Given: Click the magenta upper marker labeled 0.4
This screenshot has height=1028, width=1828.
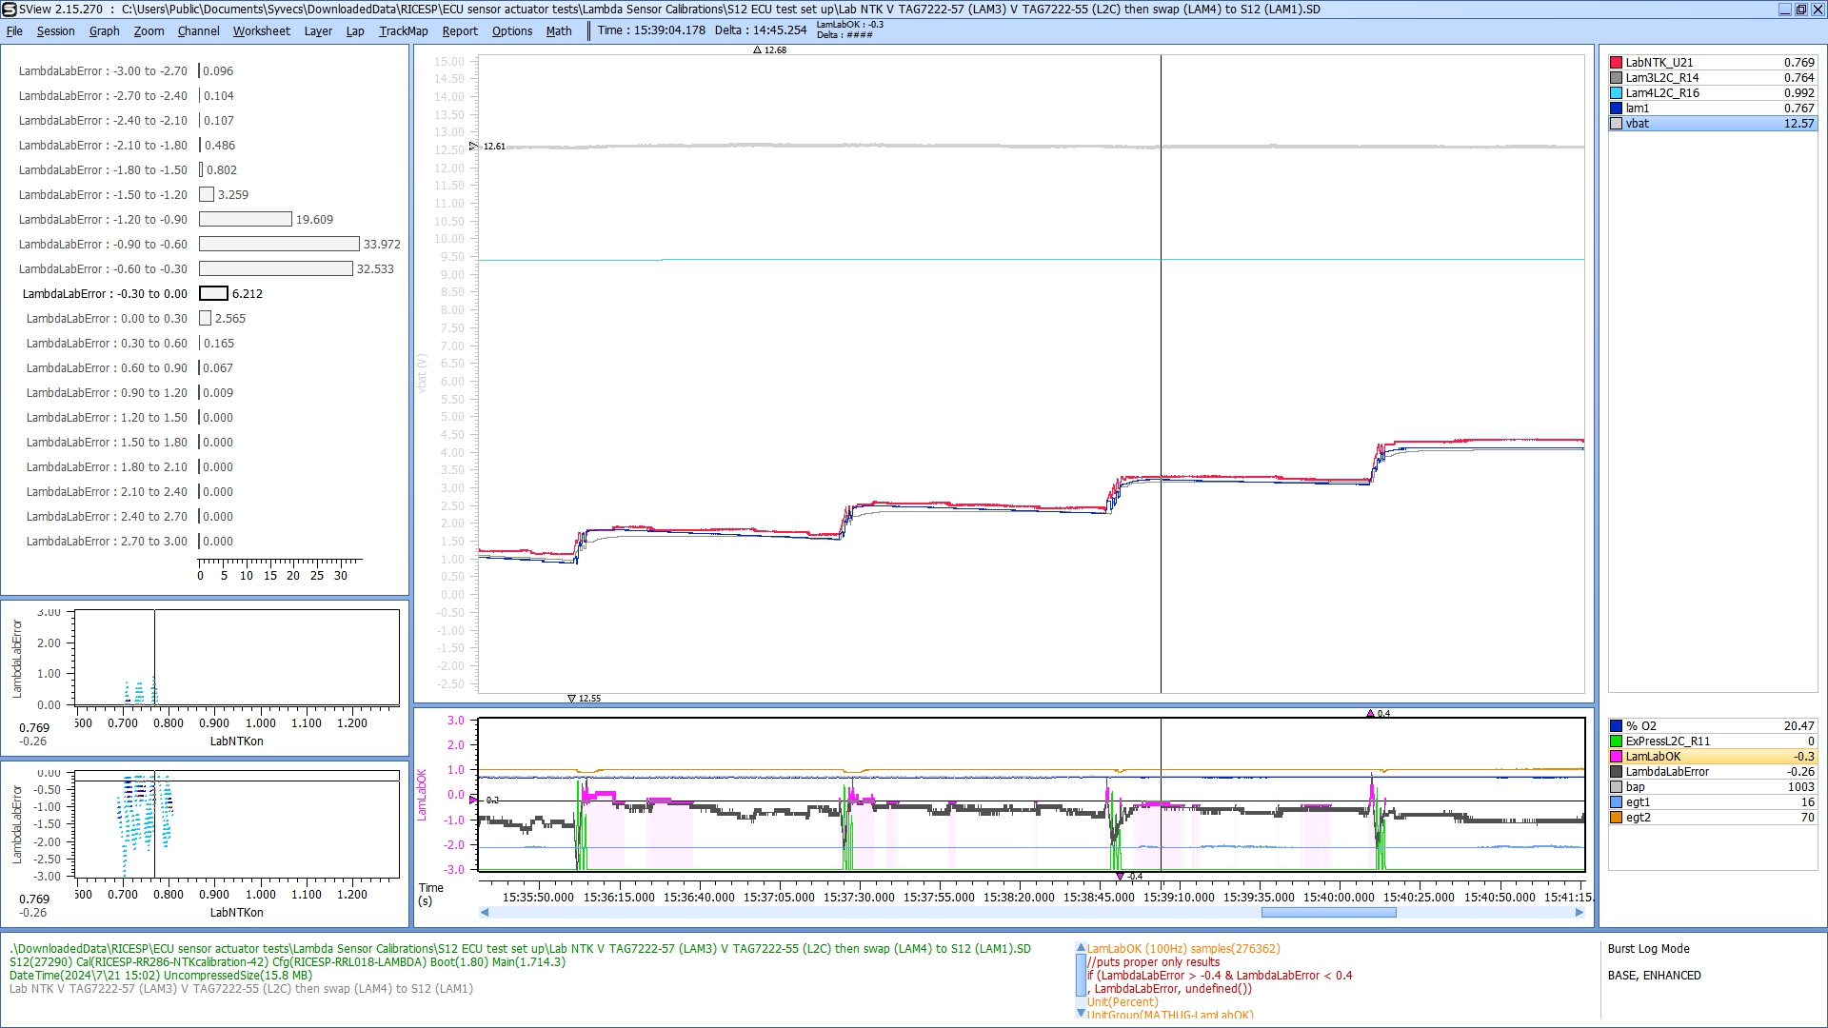Looking at the screenshot, I should (1370, 714).
